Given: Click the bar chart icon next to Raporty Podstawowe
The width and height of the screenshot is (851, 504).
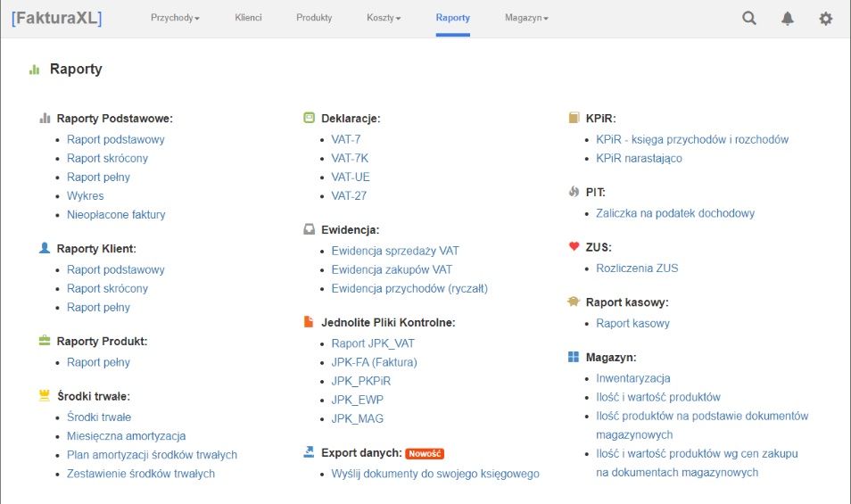Looking at the screenshot, I should [45, 118].
